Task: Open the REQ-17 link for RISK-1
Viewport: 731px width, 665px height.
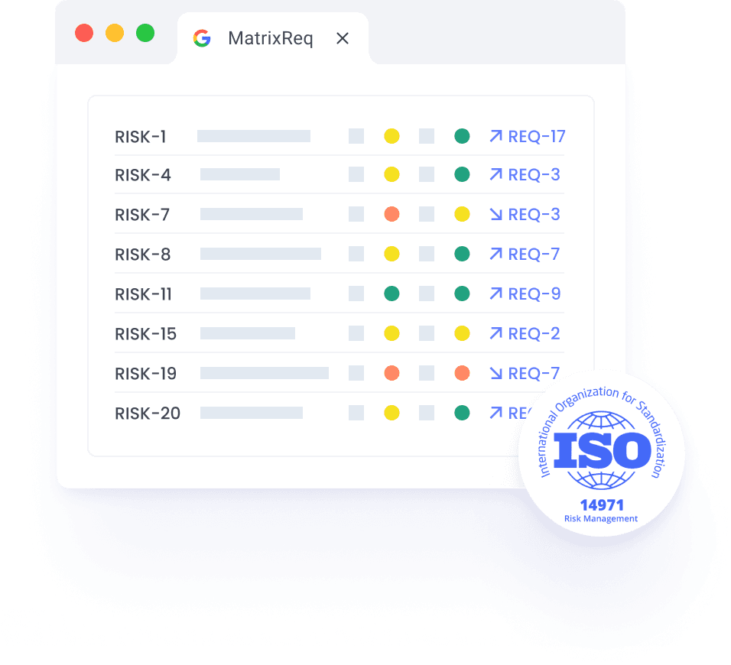Action: click(536, 136)
